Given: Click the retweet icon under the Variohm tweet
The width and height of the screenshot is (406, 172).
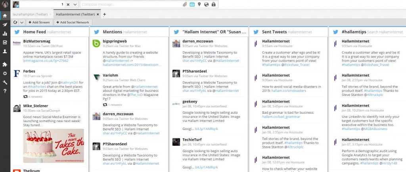Looking at the screenshot, I should [x=105, y=105].
